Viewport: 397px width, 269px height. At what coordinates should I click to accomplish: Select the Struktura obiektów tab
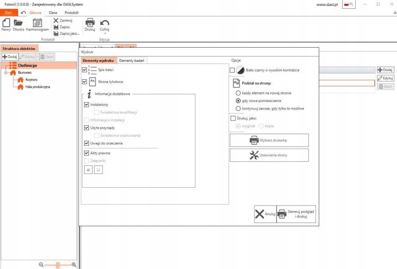click(19, 48)
